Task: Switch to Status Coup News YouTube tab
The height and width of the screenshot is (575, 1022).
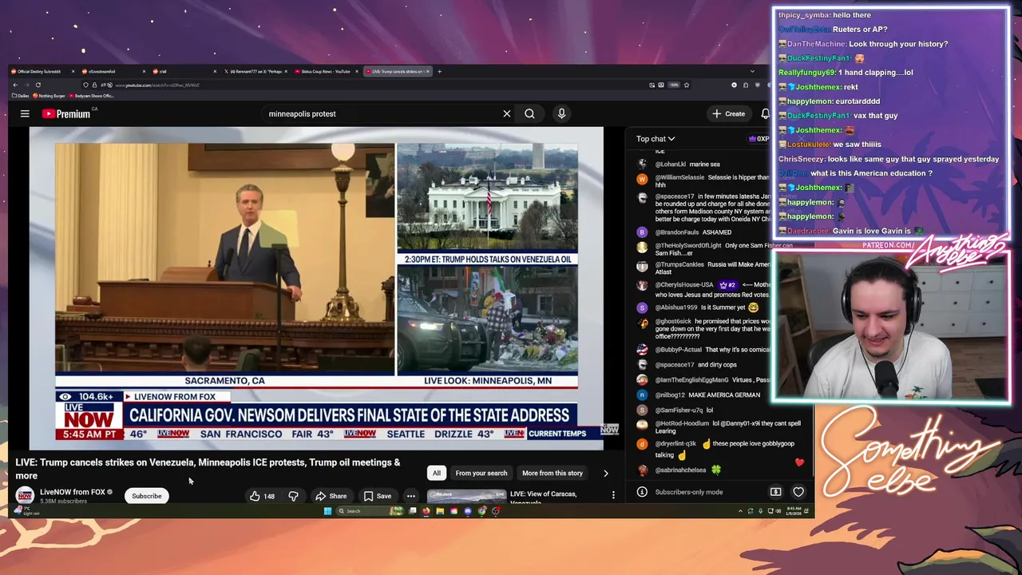Action: point(327,71)
